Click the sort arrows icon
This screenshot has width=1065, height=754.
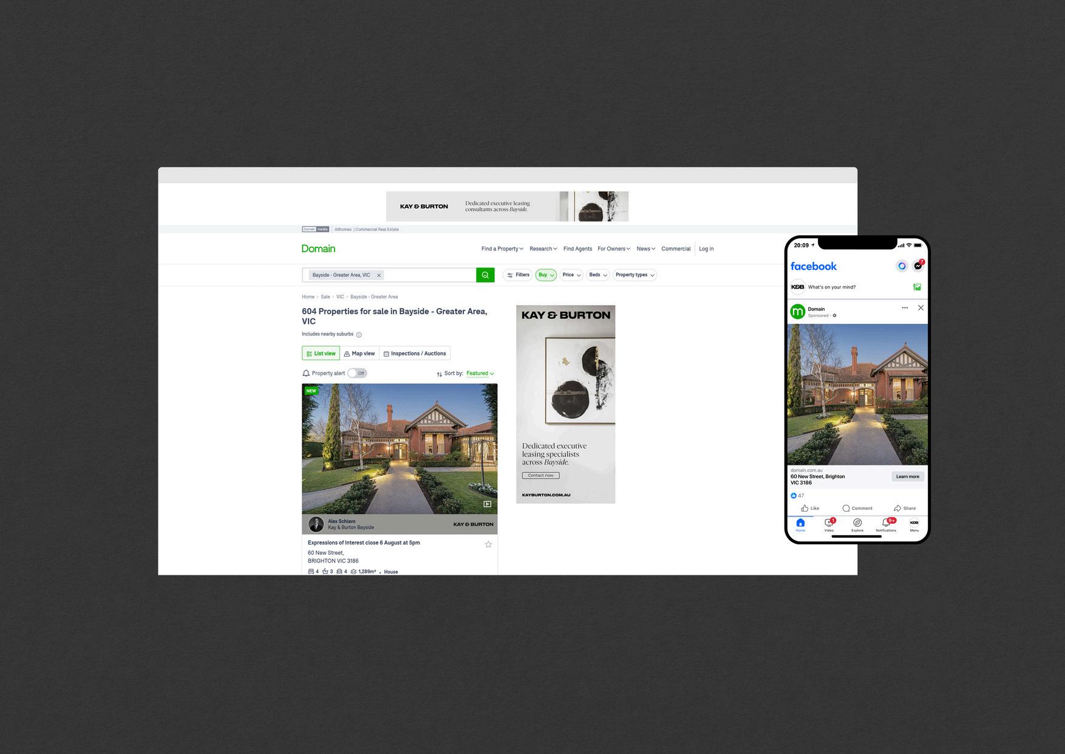coord(440,374)
